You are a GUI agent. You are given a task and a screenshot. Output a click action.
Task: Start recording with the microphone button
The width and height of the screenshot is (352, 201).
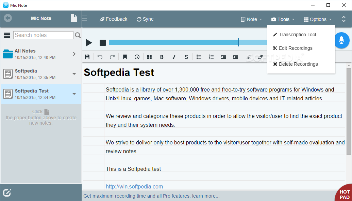tap(342, 40)
